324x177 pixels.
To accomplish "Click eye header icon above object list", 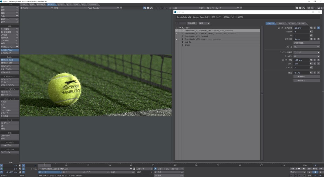I will (180, 28).
